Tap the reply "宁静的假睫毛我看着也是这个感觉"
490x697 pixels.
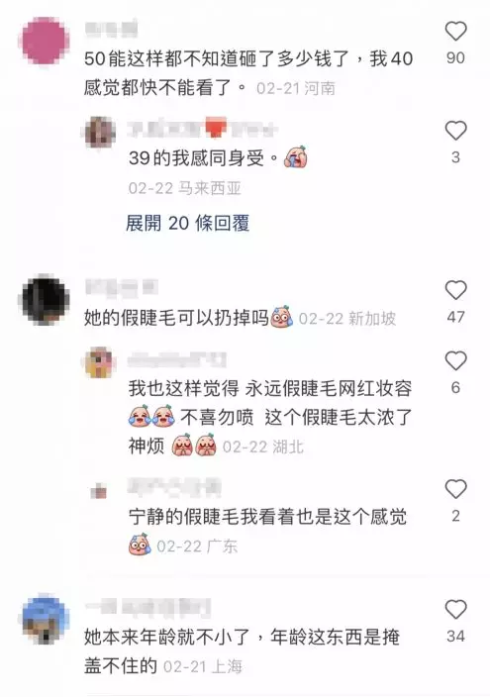click(x=267, y=532)
